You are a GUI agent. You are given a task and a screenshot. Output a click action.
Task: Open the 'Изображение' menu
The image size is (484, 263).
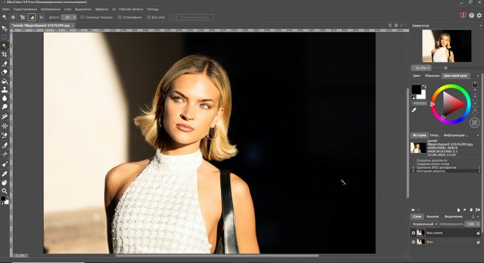(50, 9)
